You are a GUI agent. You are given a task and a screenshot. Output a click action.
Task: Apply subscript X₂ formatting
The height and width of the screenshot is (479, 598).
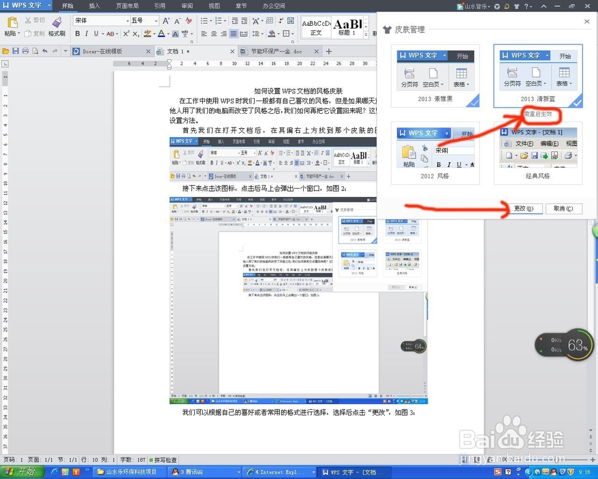136,34
